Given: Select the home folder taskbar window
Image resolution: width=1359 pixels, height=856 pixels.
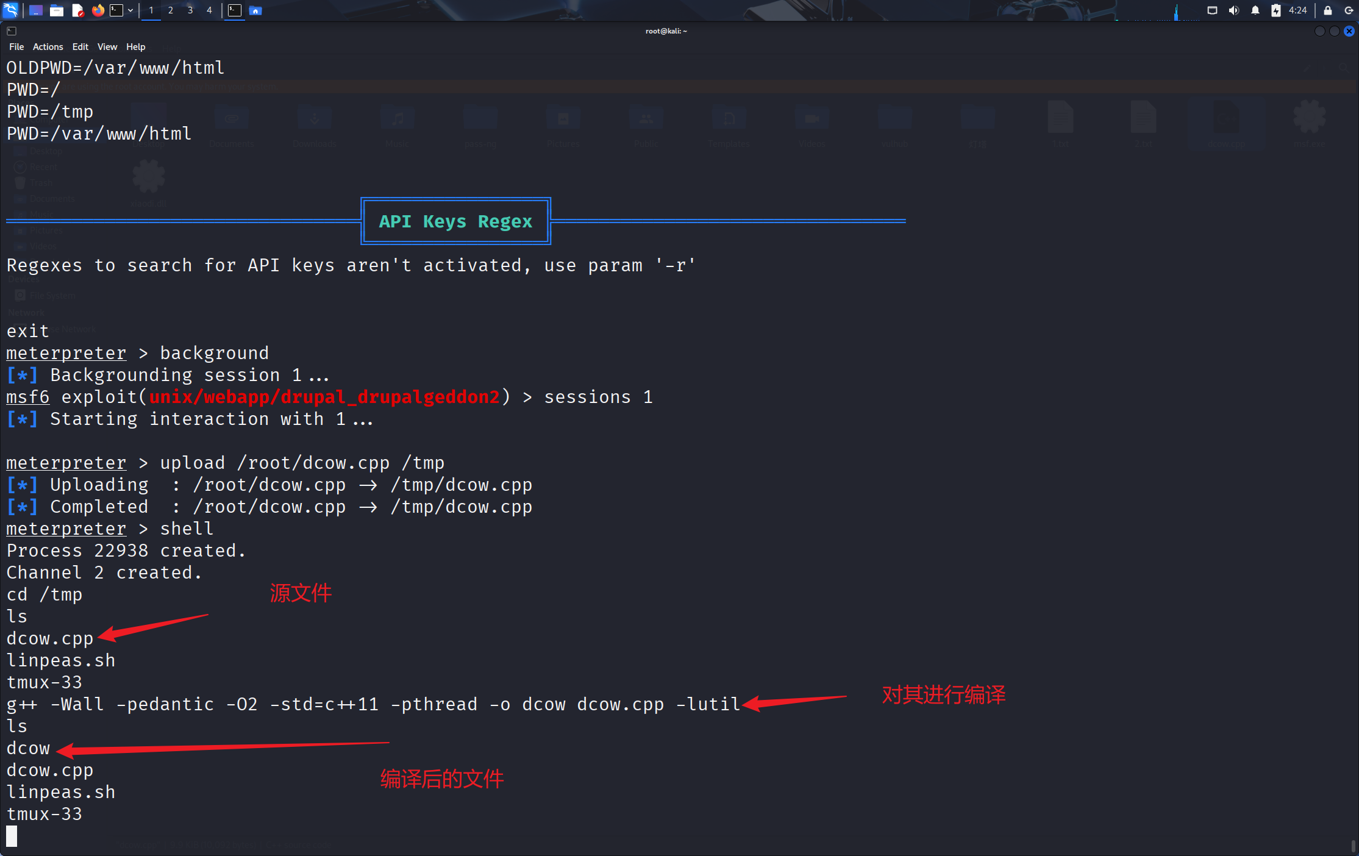Looking at the screenshot, I should (x=255, y=10).
